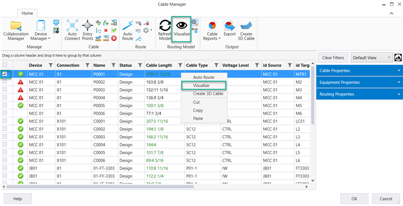
Task: Collapse the ribbon with the chevron
Action: (x=391, y=13)
